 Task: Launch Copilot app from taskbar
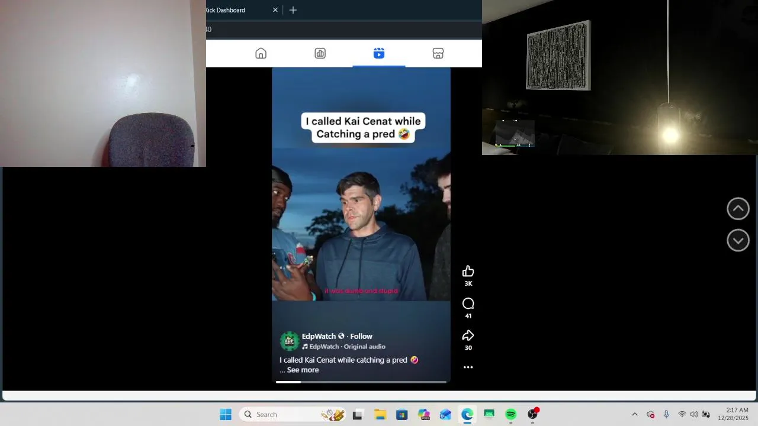[x=423, y=415]
